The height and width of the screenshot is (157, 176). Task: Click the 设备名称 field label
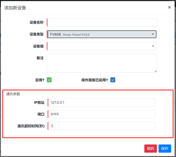tap(36, 23)
